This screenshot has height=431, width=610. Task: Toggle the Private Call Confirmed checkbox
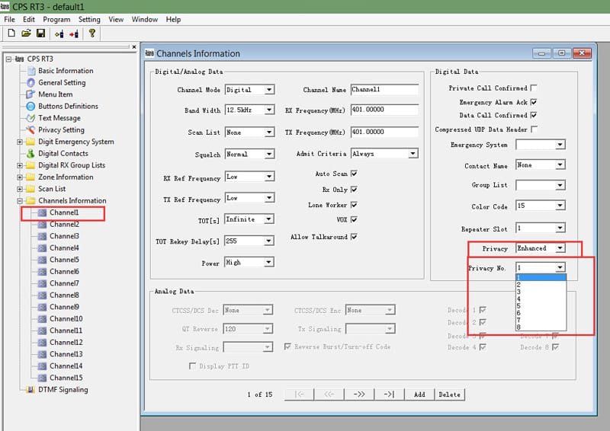click(534, 88)
